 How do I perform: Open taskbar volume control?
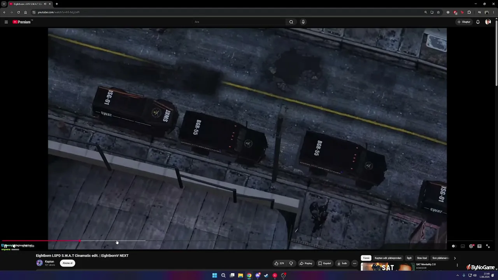tap(475, 275)
